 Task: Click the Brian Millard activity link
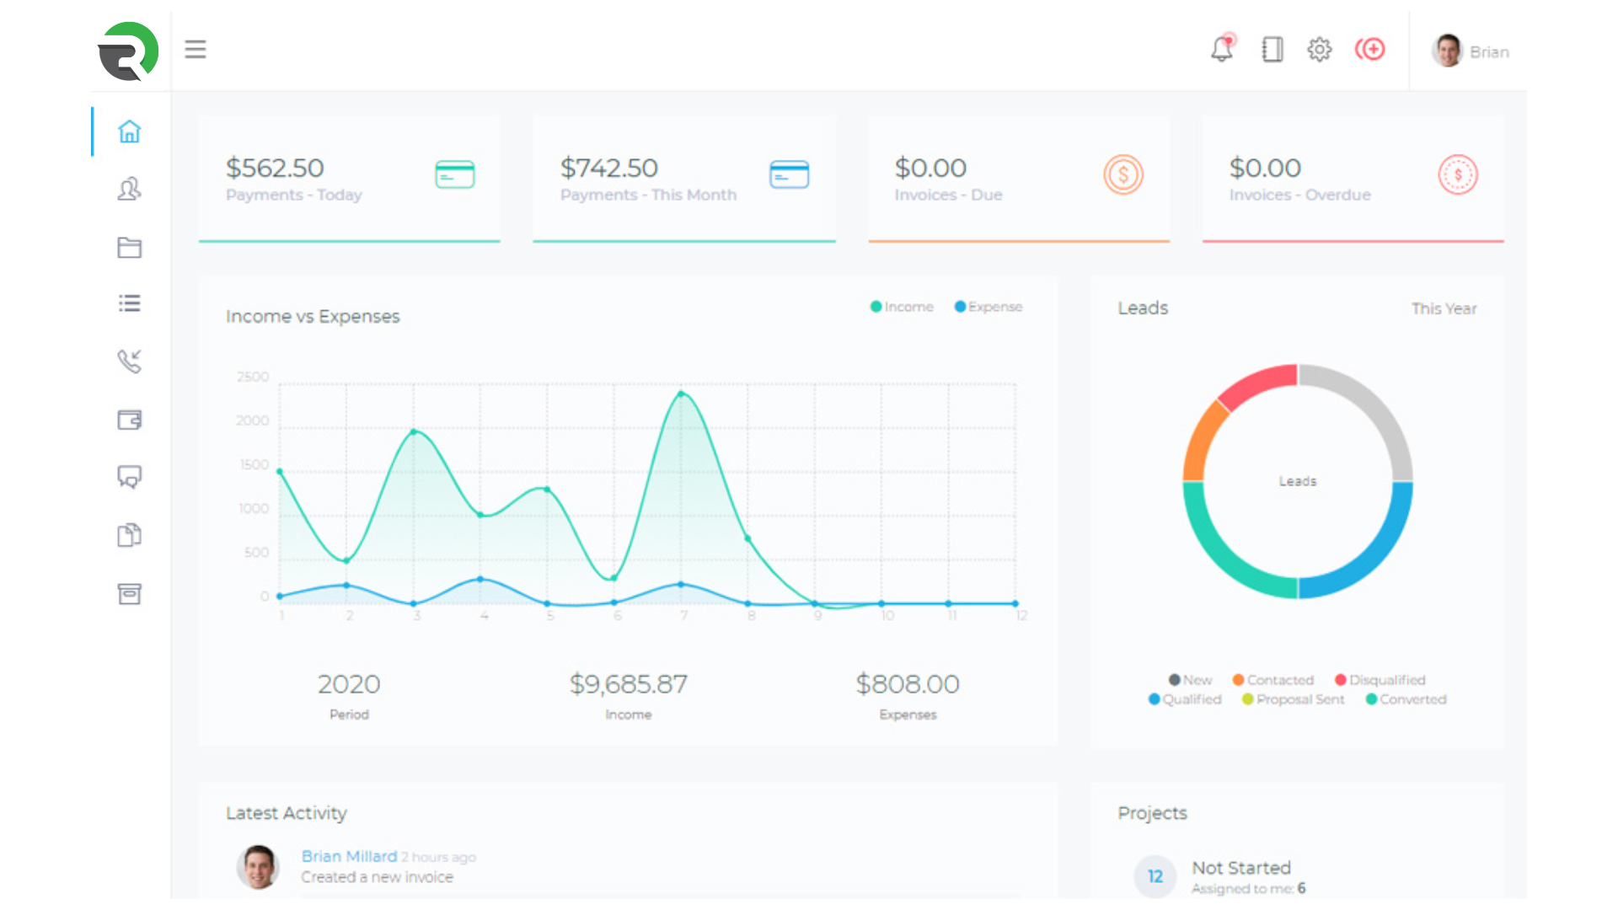pyautogui.click(x=349, y=856)
